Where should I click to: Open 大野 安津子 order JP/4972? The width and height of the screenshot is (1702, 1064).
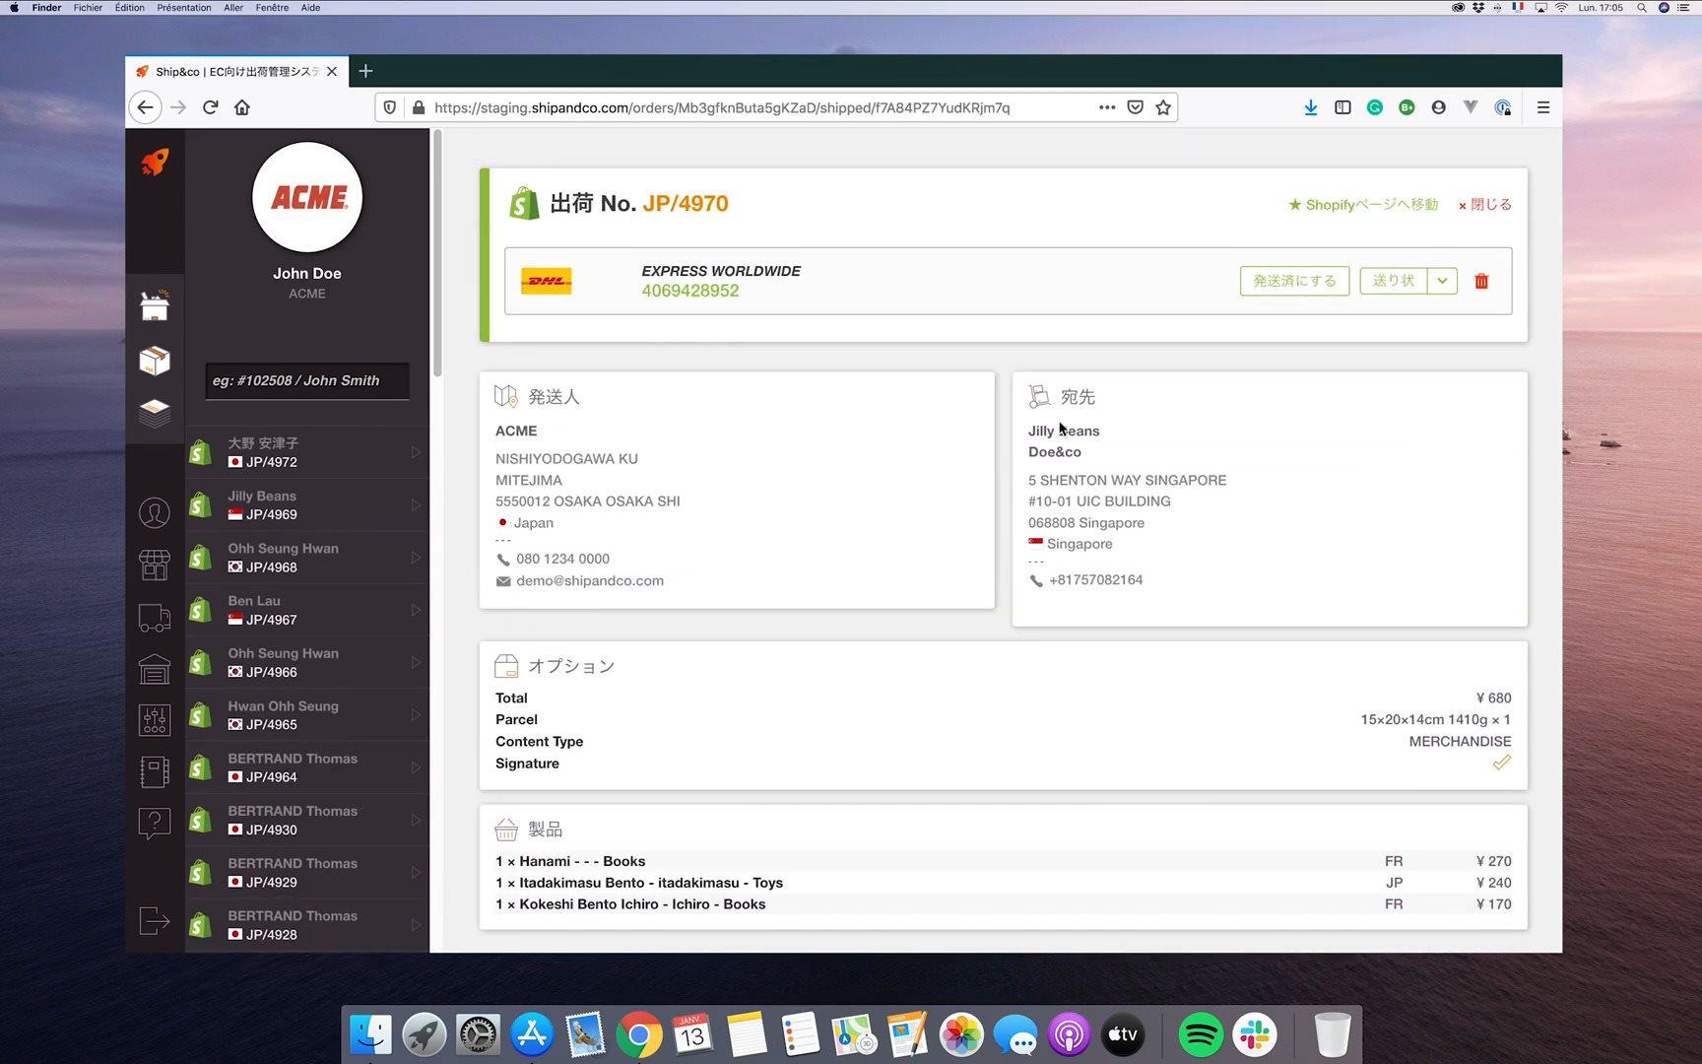coord(307,452)
